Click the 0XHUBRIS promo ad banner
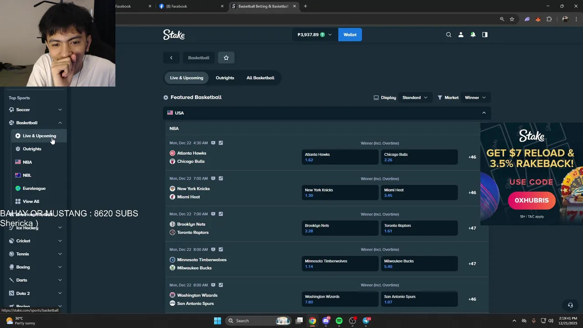The image size is (583, 328). [x=532, y=174]
